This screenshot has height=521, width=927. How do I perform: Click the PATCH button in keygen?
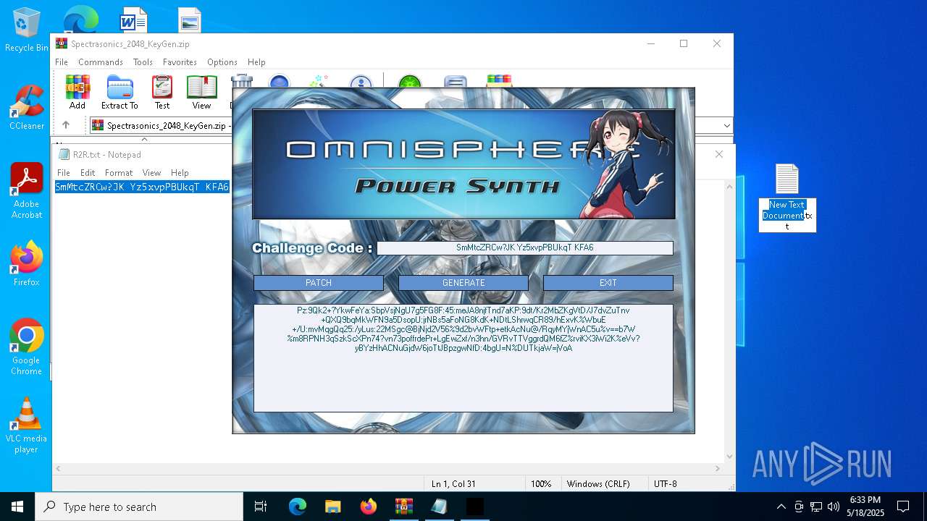click(319, 283)
